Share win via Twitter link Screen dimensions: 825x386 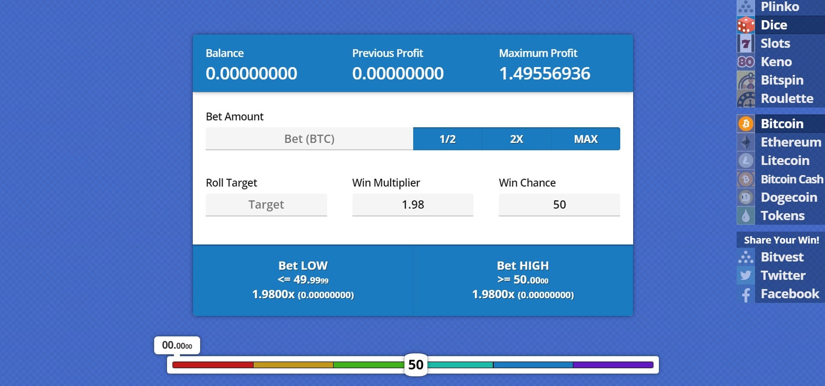click(x=783, y=275)
